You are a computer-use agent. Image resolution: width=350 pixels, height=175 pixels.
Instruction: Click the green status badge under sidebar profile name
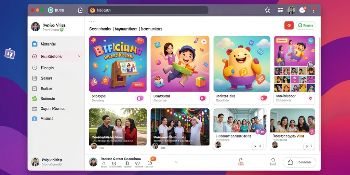(x=62, y=29)
